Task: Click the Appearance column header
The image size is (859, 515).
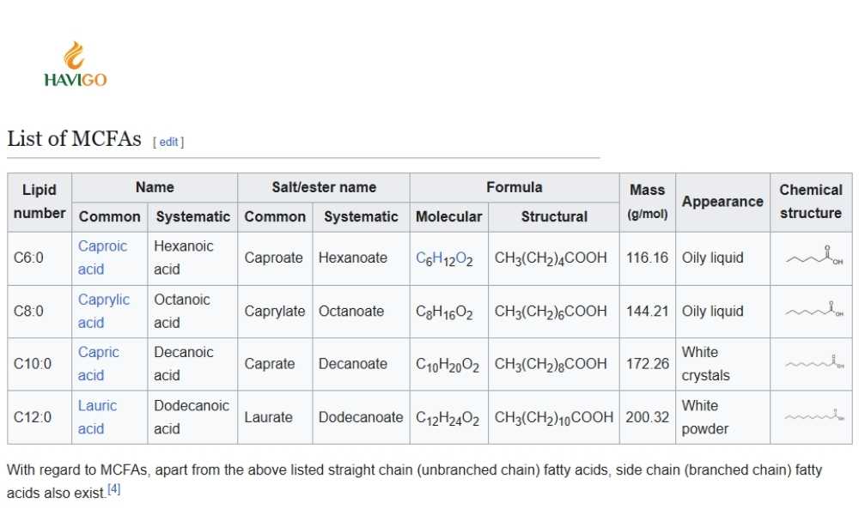Action: click(722, 202)
